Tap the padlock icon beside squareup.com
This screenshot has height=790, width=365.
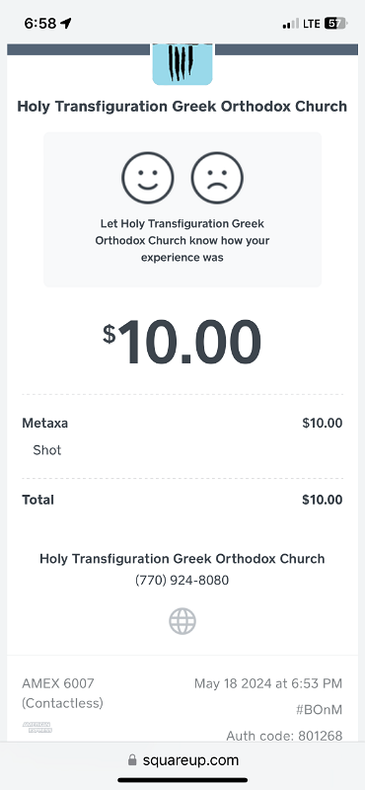pyautogui.click(x=132, y=759)
